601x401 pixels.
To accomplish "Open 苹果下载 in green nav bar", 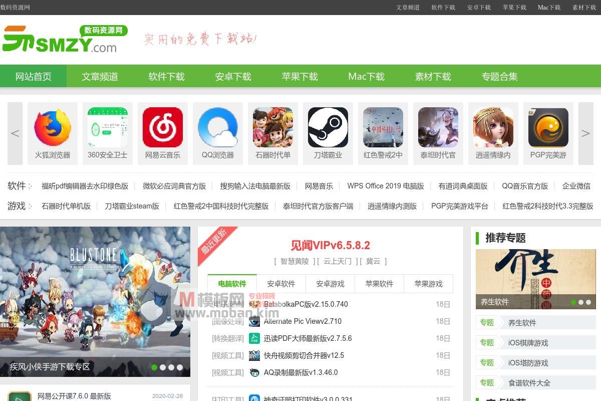I will [x=299, y=76].
